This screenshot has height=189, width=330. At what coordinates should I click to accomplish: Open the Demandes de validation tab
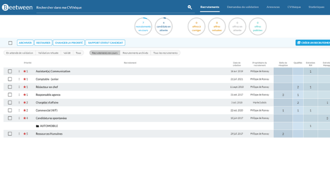pos(243,7)
